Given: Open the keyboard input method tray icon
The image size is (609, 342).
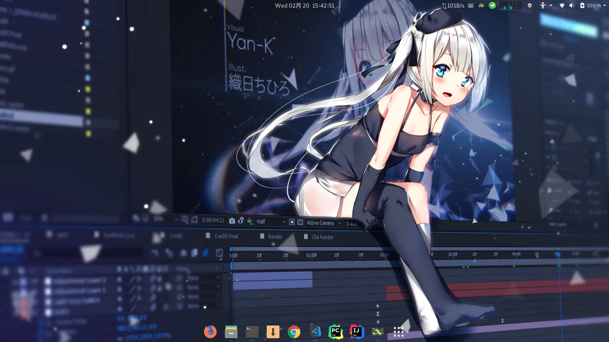Looking at the screenshot, I should pyautogui.click(x=471, y=5).
